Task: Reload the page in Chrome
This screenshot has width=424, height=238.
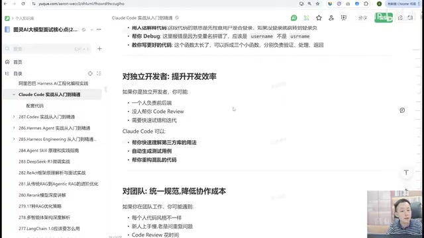Action: 23,4
